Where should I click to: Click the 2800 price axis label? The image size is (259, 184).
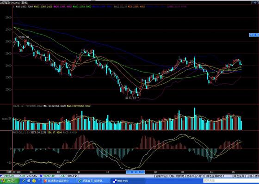pyautogui.click(x=9, y=18)
